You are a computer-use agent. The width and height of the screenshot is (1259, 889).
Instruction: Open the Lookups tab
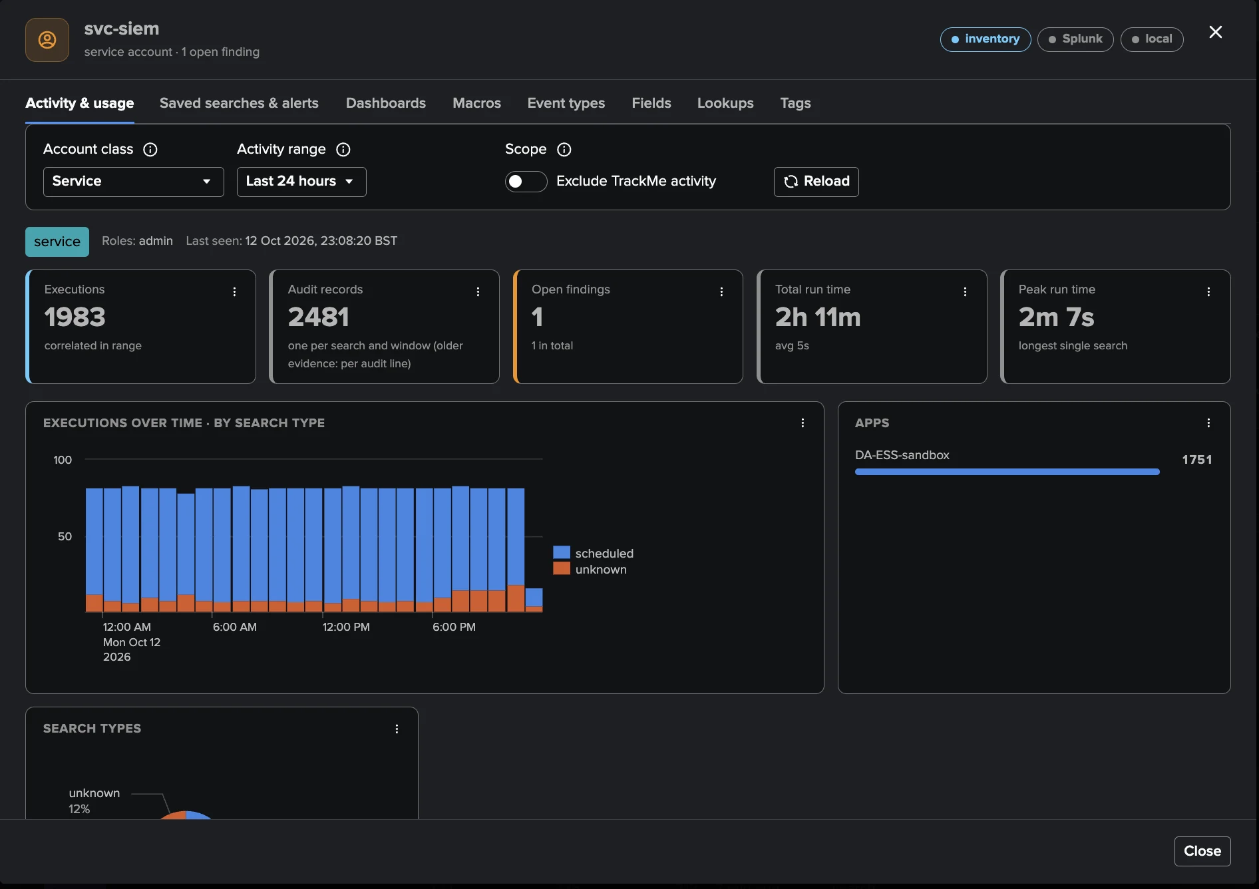pyautogui.click(x=725, y=103)
